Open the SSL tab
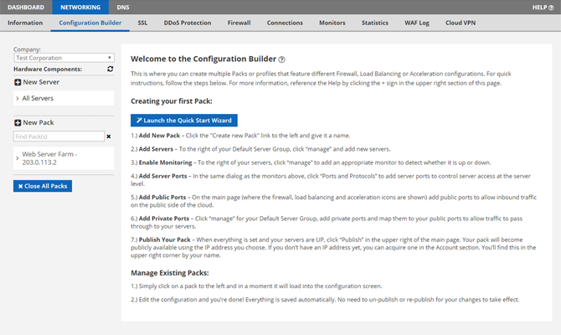This screenshot has width=561, height=335. [142, 23]
